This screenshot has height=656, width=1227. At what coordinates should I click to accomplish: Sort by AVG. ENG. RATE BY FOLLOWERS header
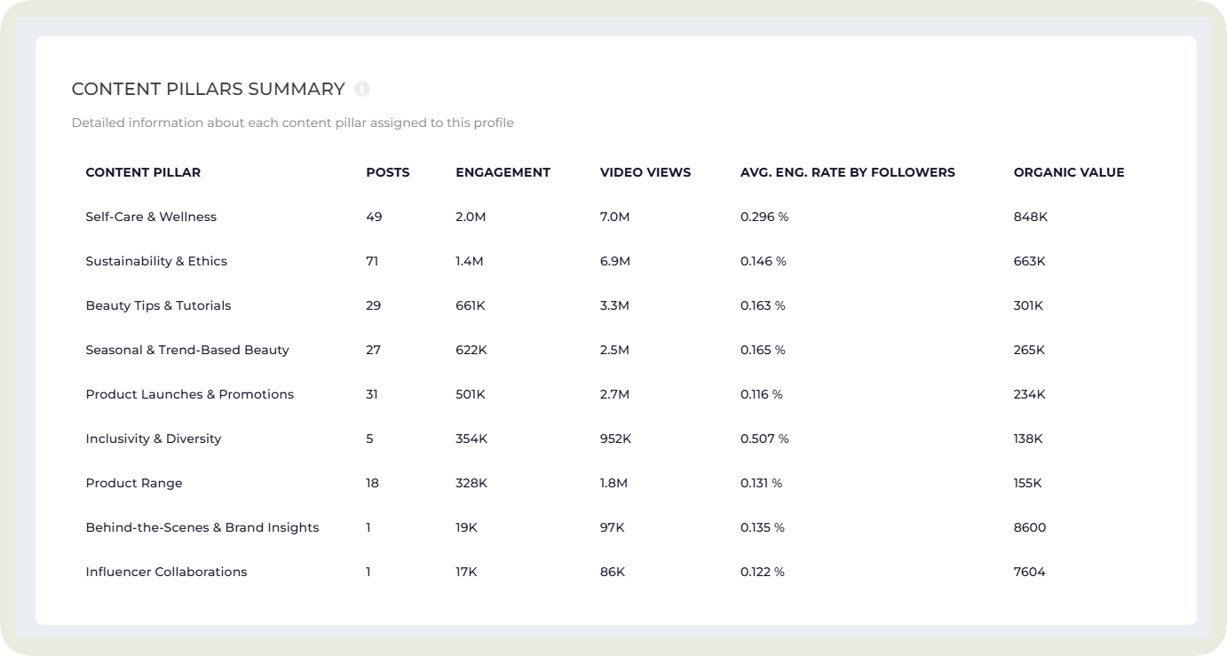tap(848, 172)
